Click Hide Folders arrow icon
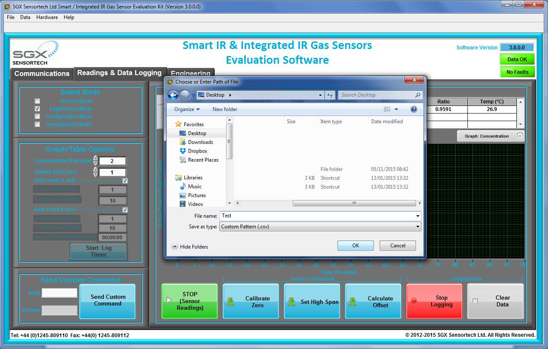 coord(175,246)
